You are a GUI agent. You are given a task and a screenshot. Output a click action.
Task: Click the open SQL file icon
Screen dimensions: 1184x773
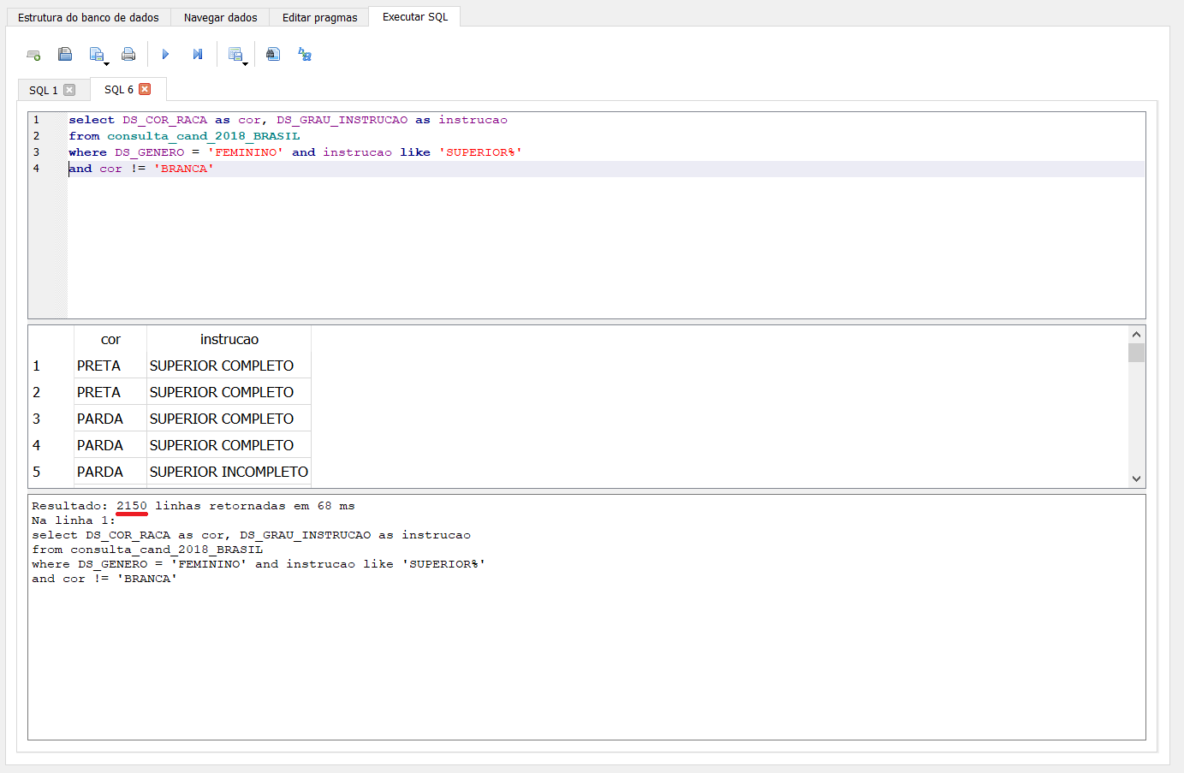[x=65, y=55]
